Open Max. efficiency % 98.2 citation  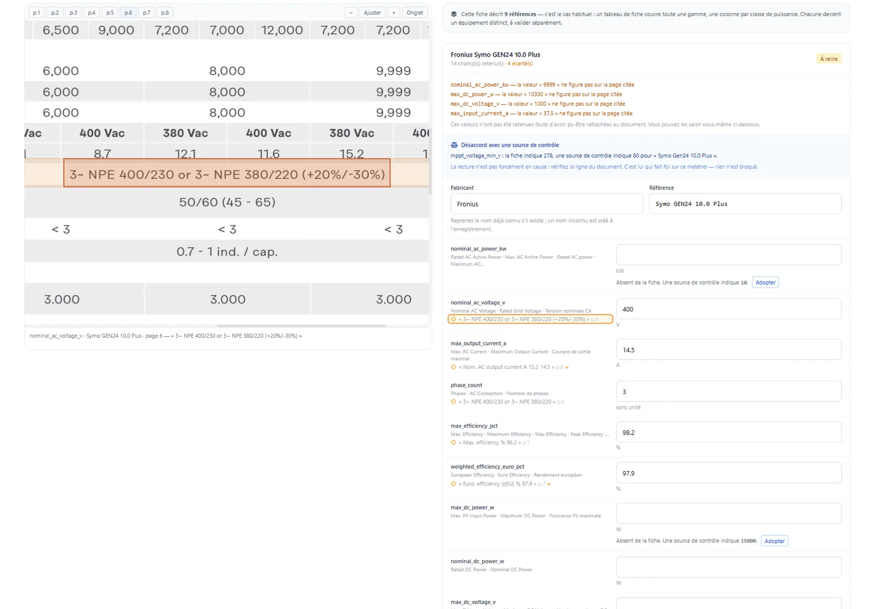click(490, 443)
